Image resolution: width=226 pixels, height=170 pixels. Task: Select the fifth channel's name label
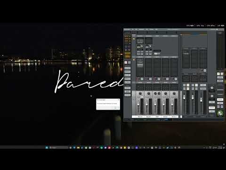click(x=174, y=117)
